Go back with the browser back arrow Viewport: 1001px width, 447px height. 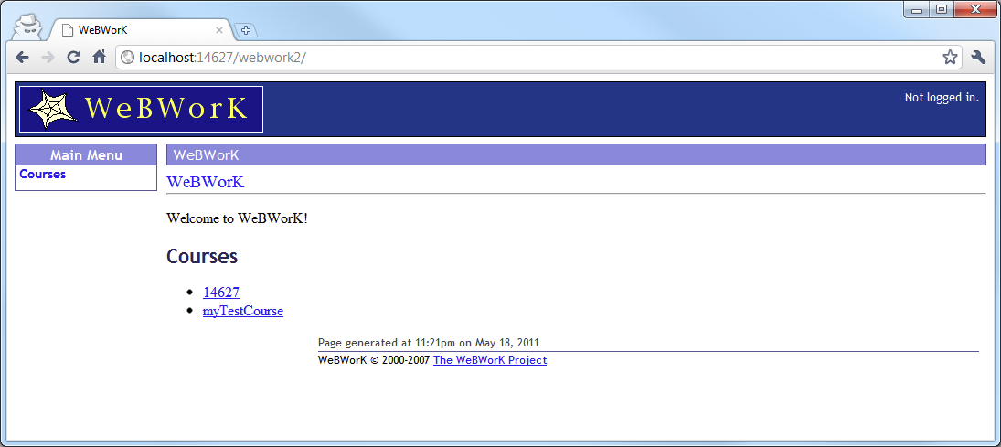(x=22, y=58)
